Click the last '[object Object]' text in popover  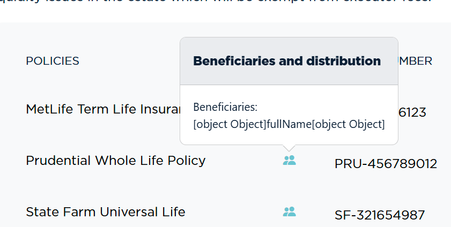point(349,124)
